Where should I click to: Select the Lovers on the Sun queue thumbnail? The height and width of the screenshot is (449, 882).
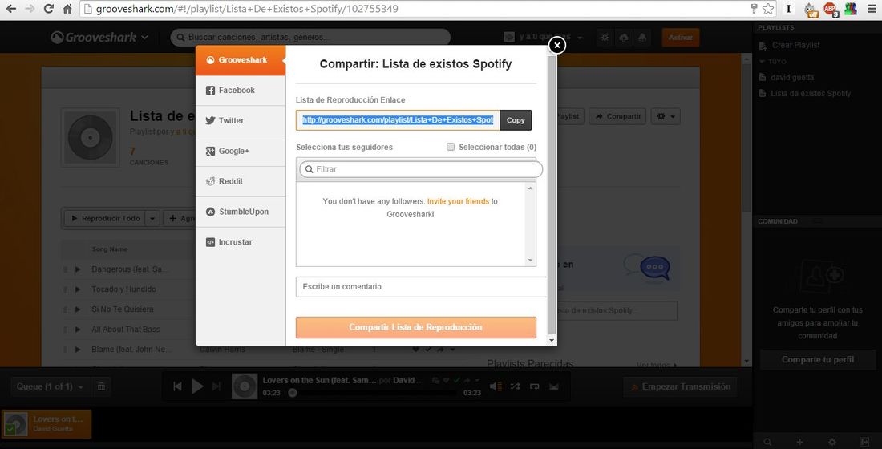[x=15, y=424]
